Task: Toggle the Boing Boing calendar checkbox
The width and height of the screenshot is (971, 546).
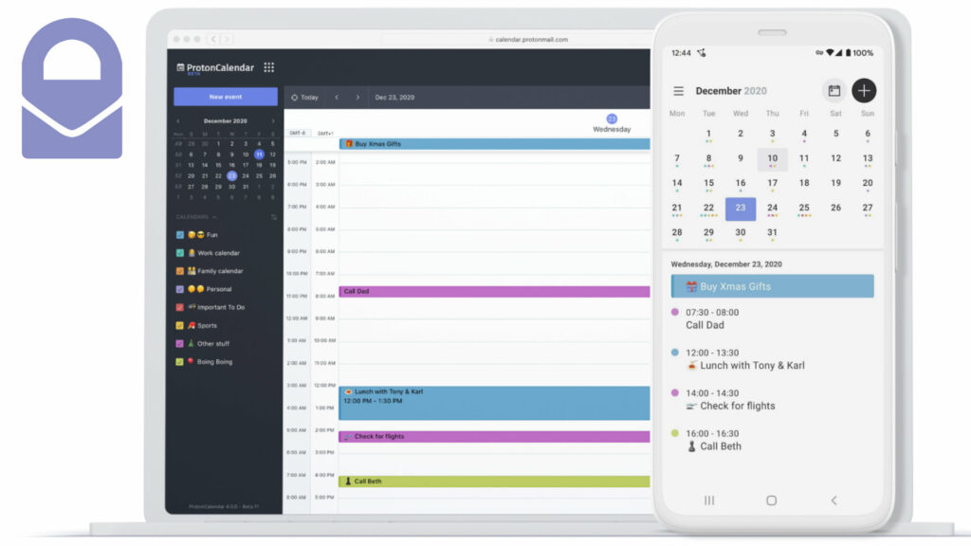Action: (x=179, y=361)
